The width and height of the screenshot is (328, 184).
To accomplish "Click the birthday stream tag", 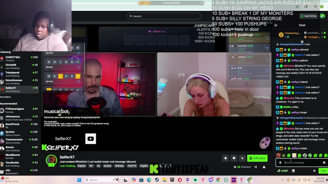I will (x=119, y=166).
